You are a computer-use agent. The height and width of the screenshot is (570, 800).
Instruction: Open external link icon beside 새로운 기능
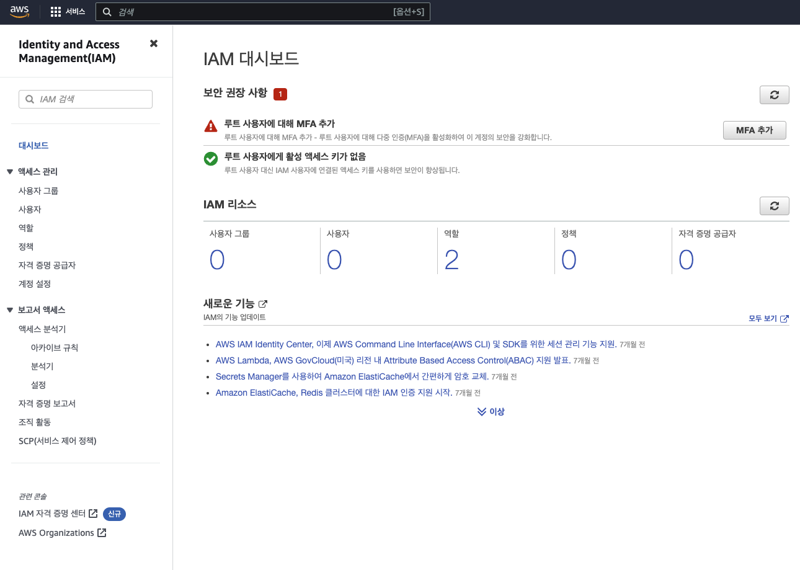click(263, 304)
